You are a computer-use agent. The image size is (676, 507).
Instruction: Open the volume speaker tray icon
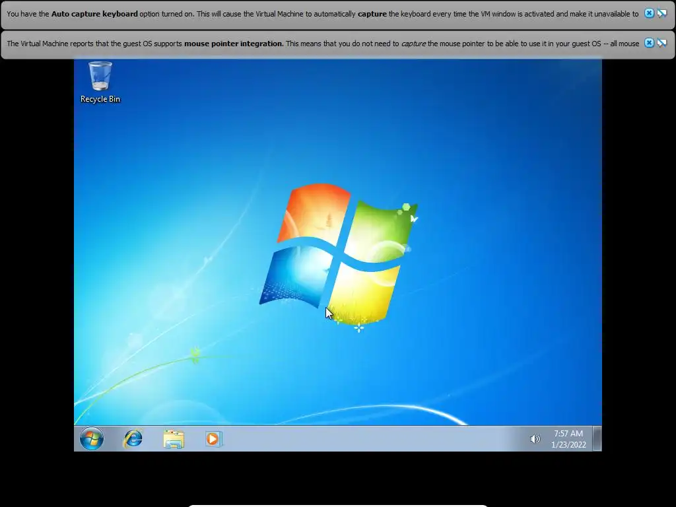(535, 439)
